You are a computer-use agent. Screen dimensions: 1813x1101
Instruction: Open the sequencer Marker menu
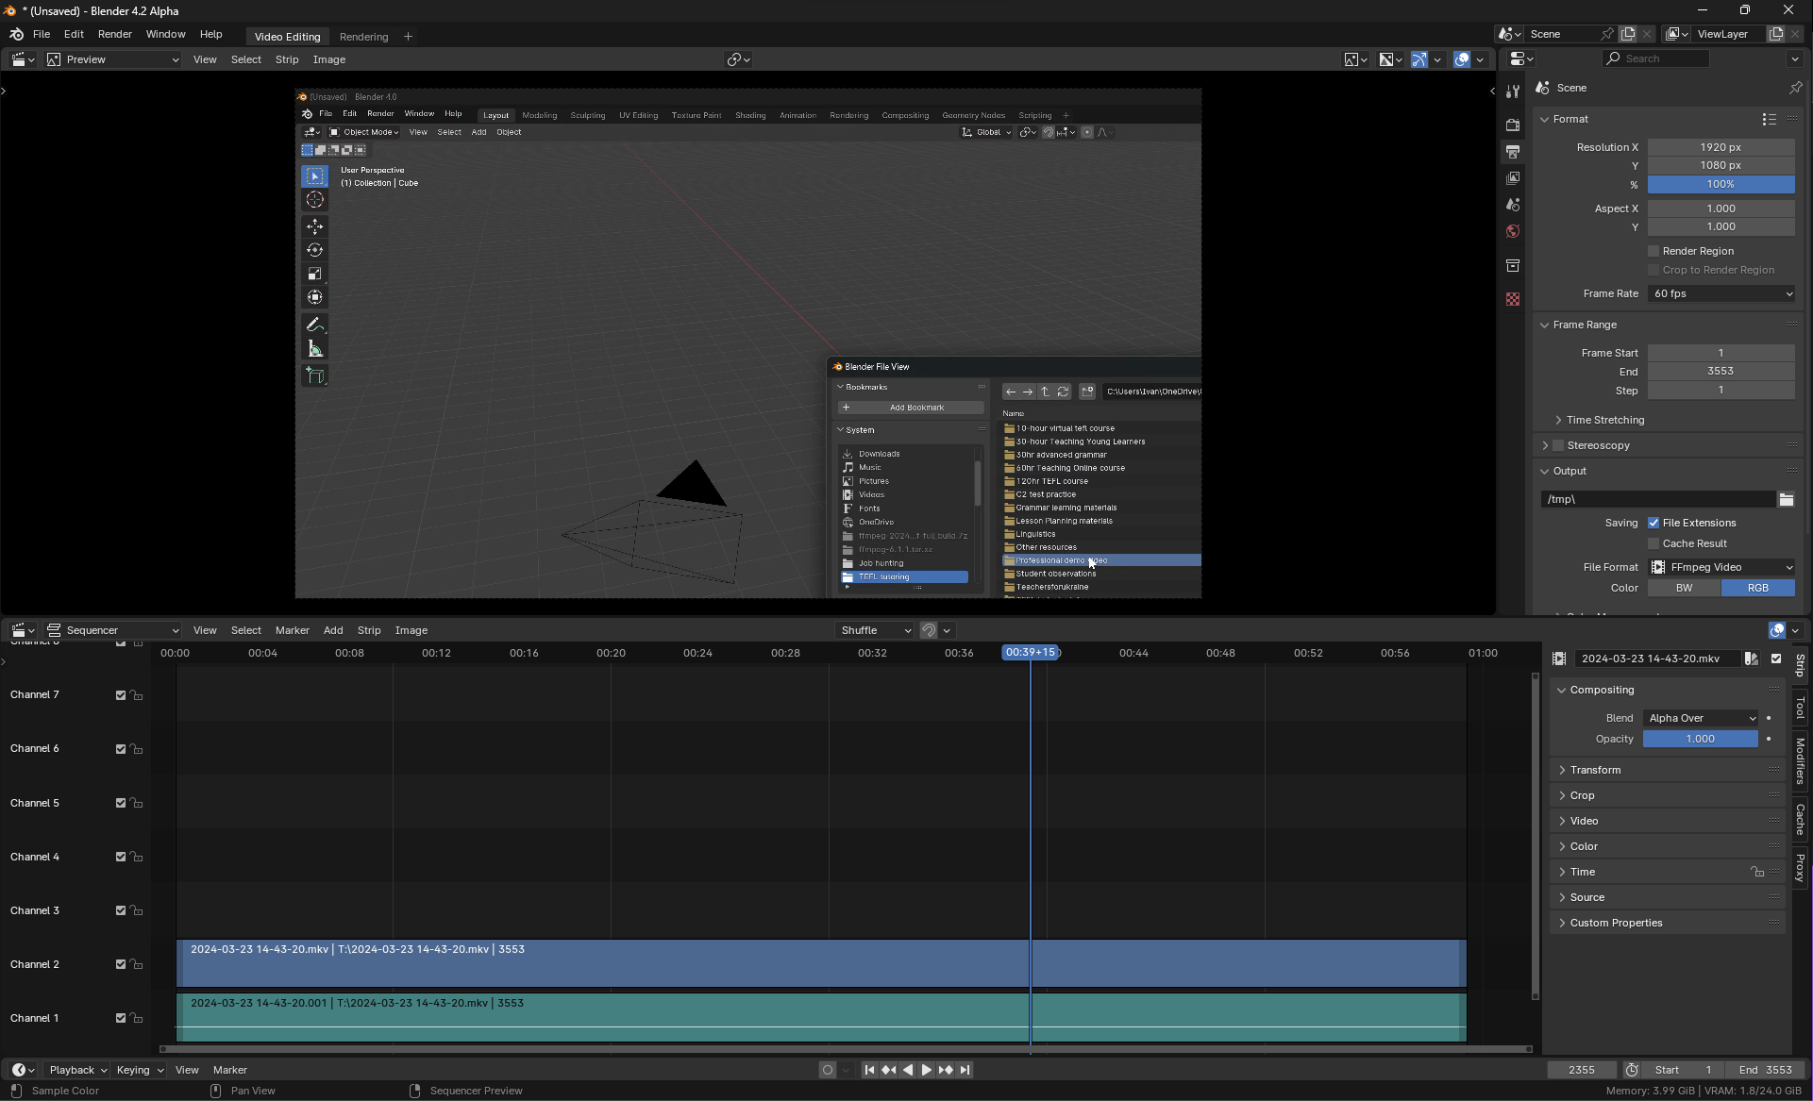[292, 630]
